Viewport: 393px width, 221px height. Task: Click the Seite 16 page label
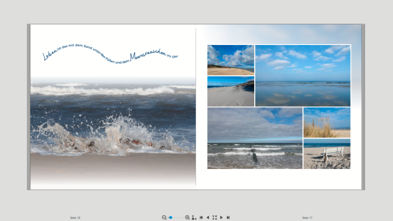click(75, 218)
